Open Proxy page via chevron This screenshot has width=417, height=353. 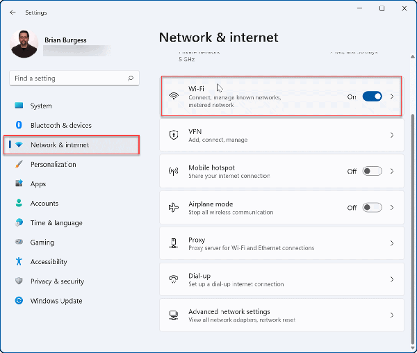point(392,243)
